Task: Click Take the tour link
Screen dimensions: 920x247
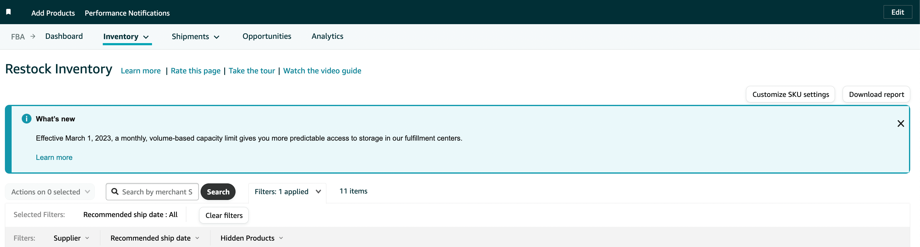Action: pyautogui.click(x=252, y=71)
